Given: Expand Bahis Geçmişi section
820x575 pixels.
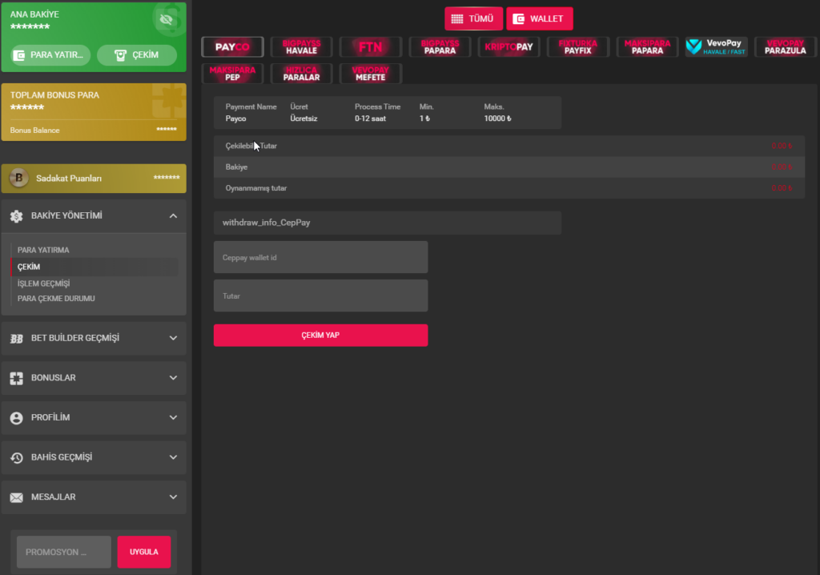Looking at the screenshot, I should click(x=173, y=457).
